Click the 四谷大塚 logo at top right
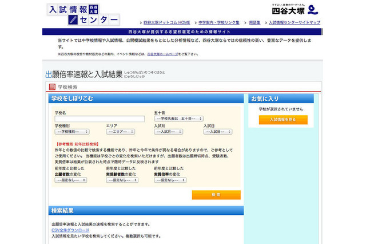The width and height of the screenshot is (366, 244). [294, 10]
